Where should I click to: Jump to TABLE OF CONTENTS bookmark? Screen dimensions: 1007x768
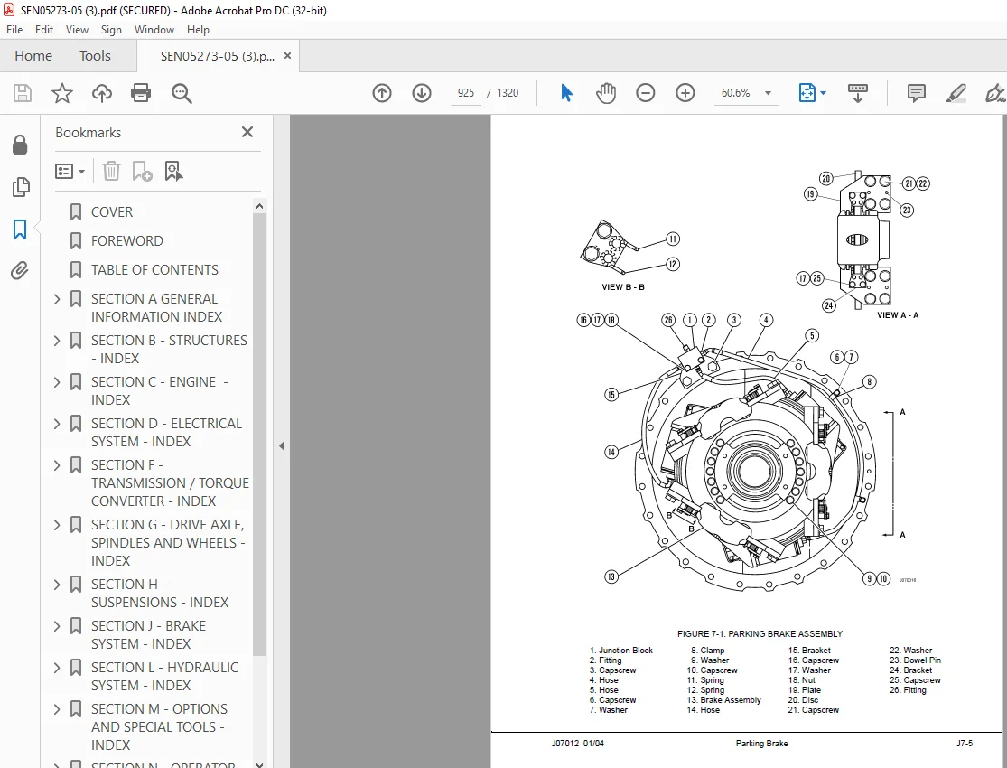click(154, 270)
